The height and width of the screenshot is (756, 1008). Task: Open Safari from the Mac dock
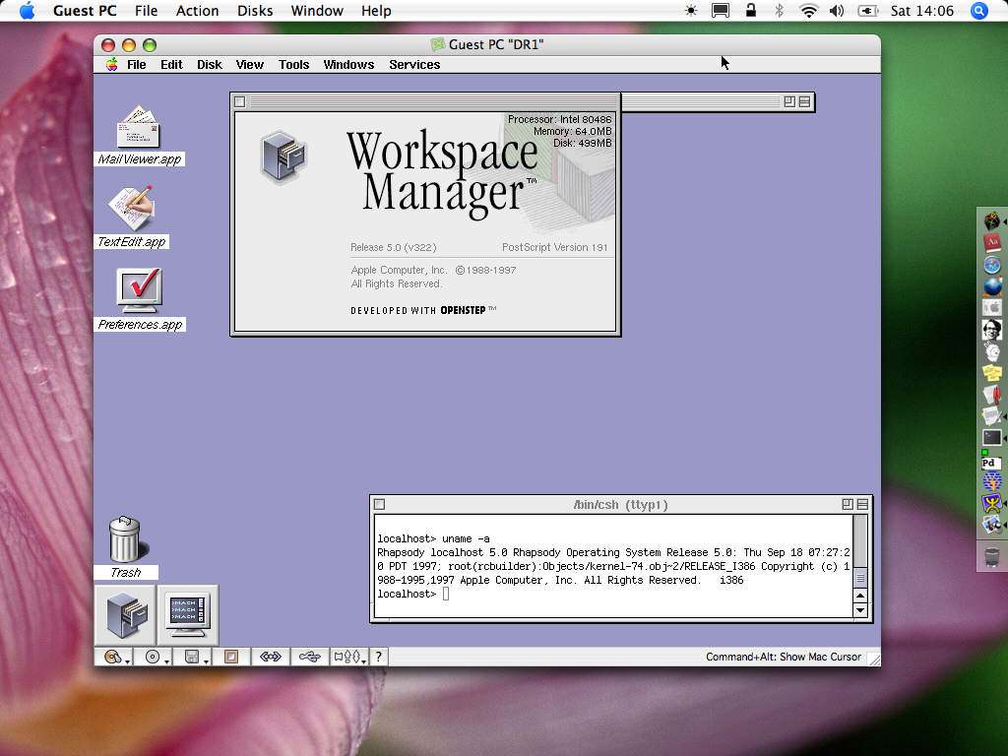point(992,265)
